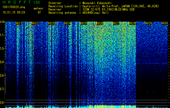170x108 pixels.
Task: Click the 0628 time marker label
Action: (x=132, y=23)
